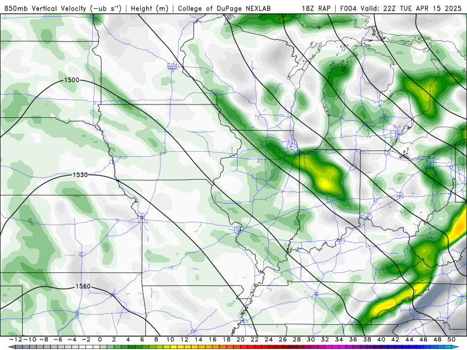467x350 pixels.
Task: Click 'College of DuPage NEXLAB' header text
Action: click(x=224, y=8)
